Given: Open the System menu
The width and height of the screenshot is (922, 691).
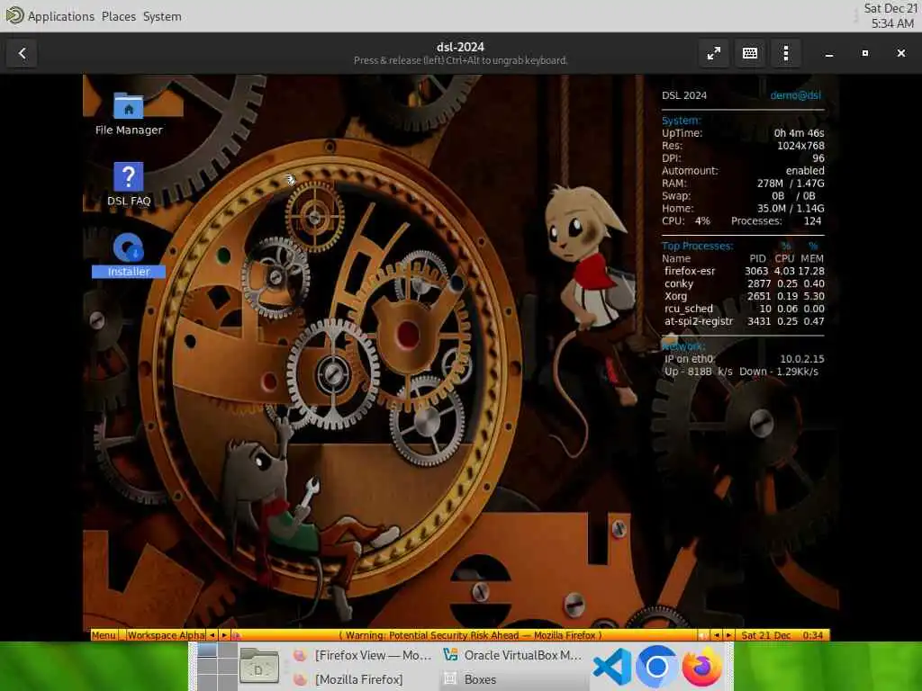Looking at the screenshot, I should coord(162,16).
